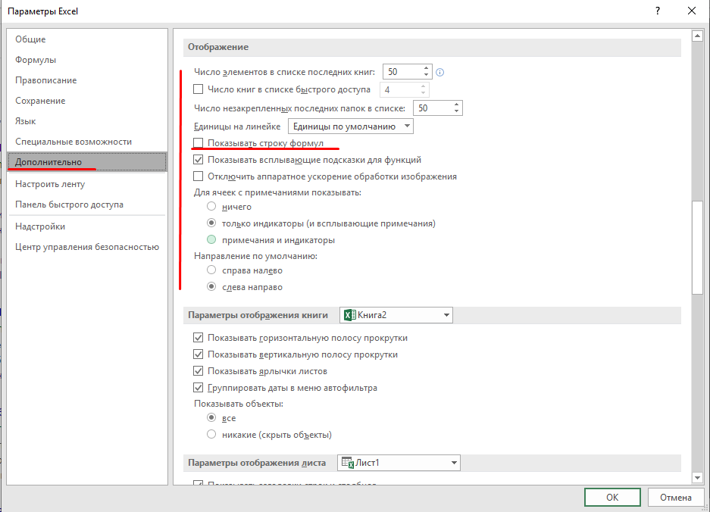The height and width of the screenshot is (512, 710).
Task: Click the Направление по умолчанию label
Action: 255,256
